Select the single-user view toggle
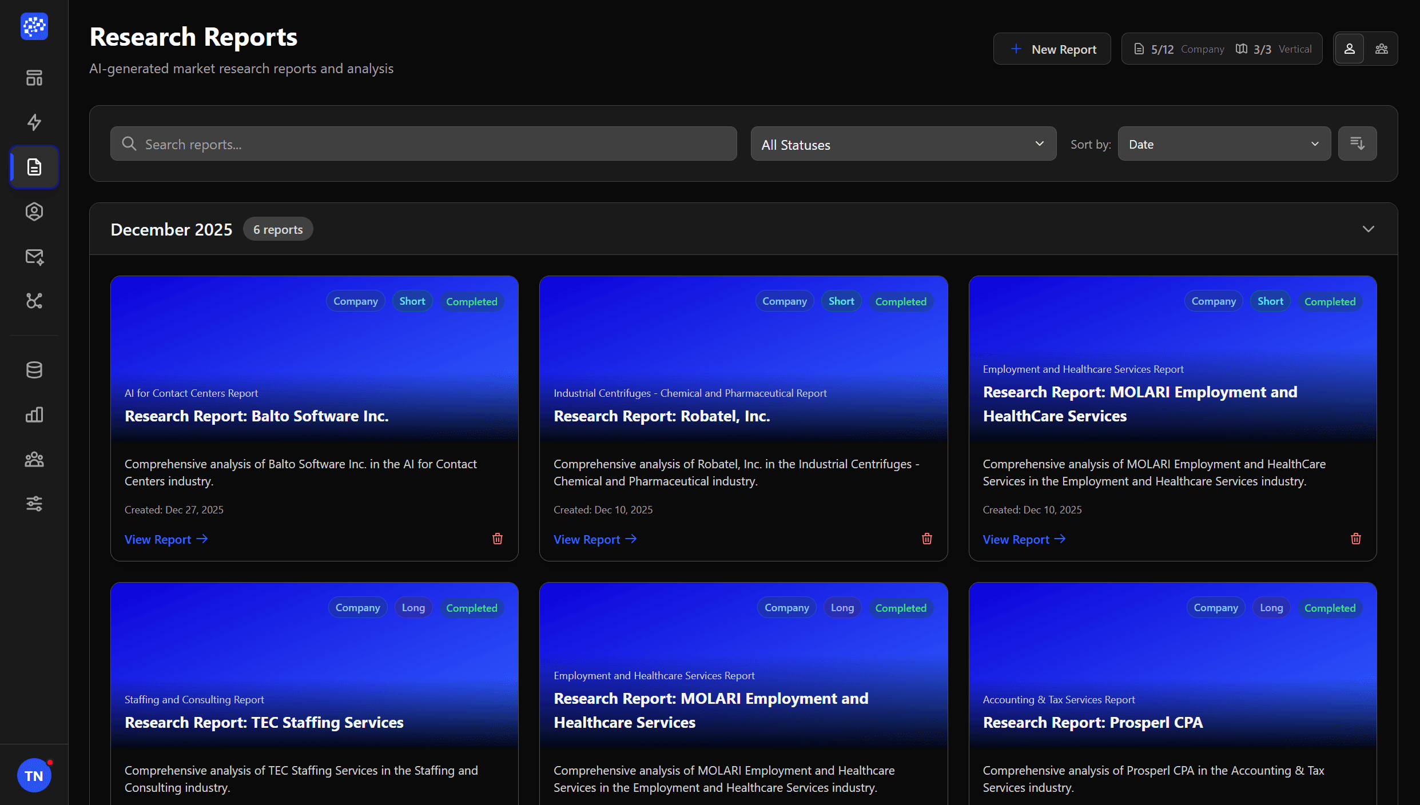1420x805 pixels. (1350, 49)
